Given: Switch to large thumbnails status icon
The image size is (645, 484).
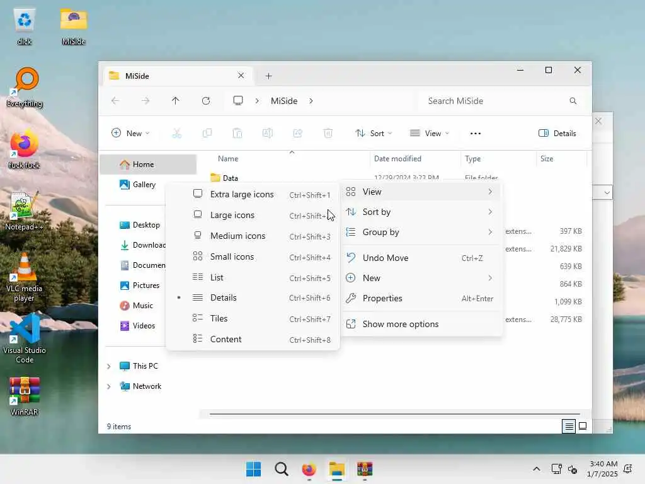Looking at the screenshot, I should (583, 427).
